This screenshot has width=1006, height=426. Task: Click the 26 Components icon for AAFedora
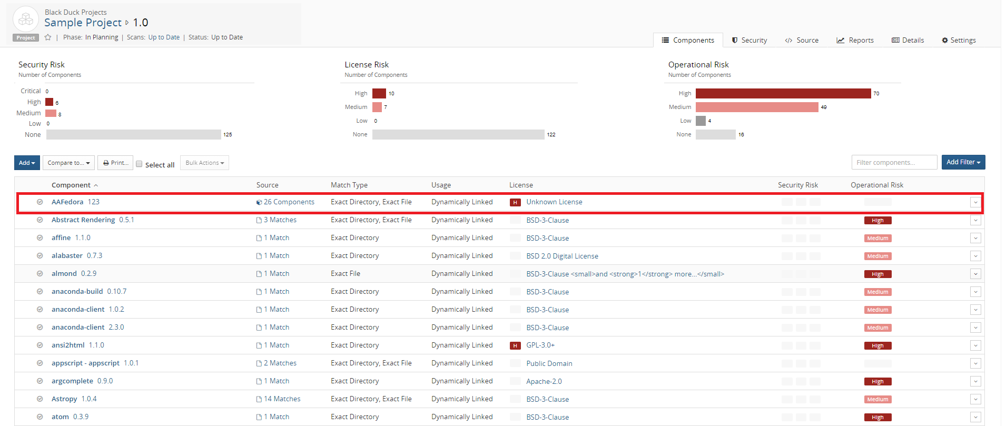[x=259, y=202]
